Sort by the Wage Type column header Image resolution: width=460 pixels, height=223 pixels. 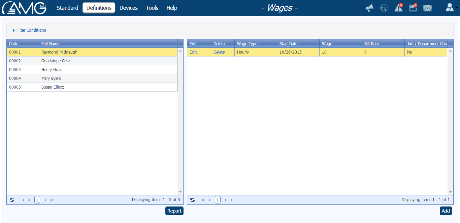(256, 44)
